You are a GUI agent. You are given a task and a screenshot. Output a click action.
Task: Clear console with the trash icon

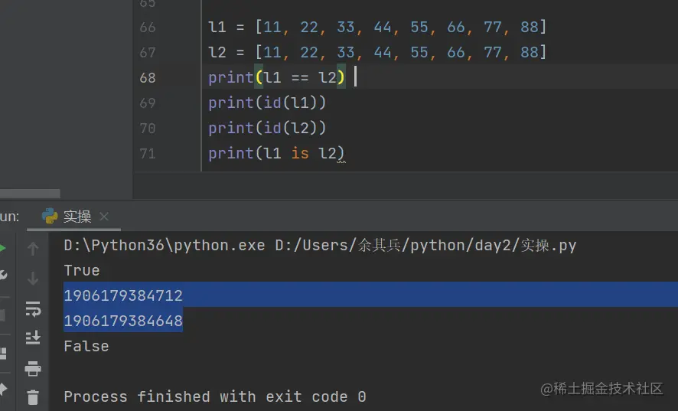tap(33, 397)
